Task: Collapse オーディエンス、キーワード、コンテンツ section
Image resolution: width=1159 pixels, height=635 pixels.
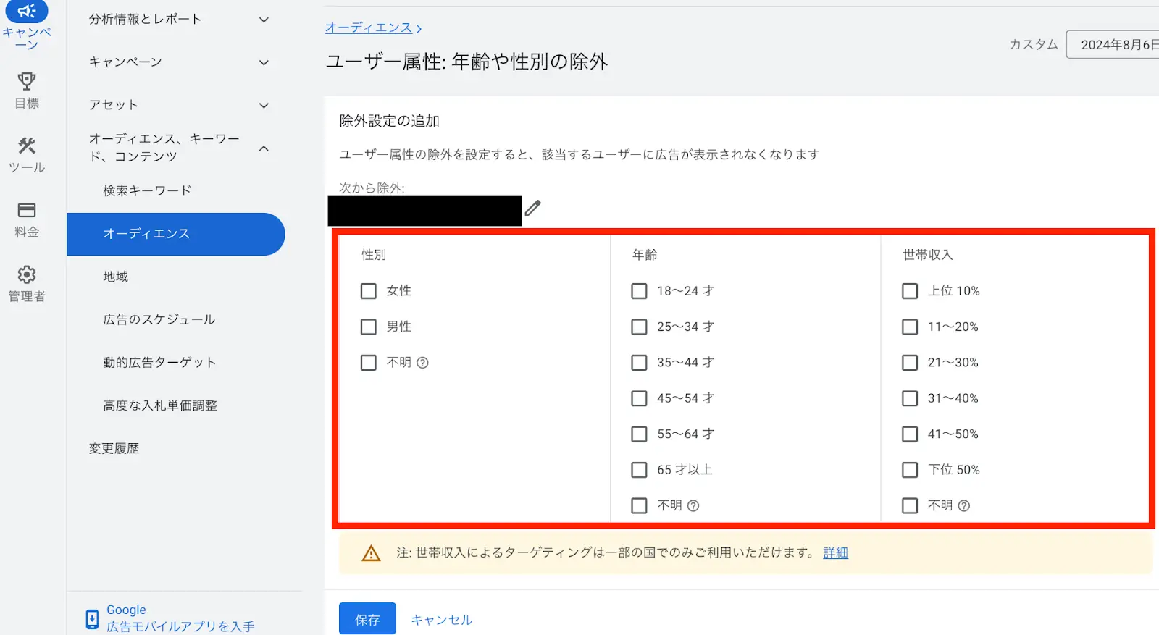Action: (x=264, y=148)
